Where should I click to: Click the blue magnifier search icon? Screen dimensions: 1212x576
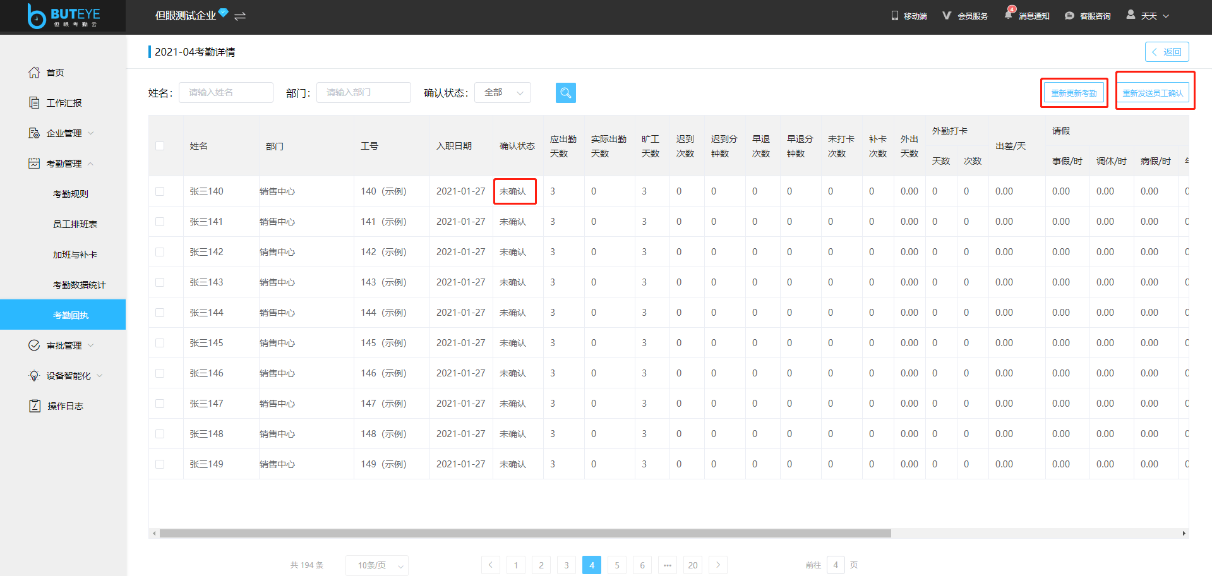tap(565, 92)
